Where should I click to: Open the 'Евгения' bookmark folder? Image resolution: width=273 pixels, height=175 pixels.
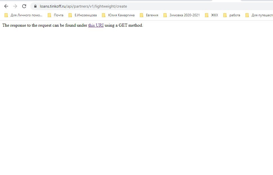149,15
